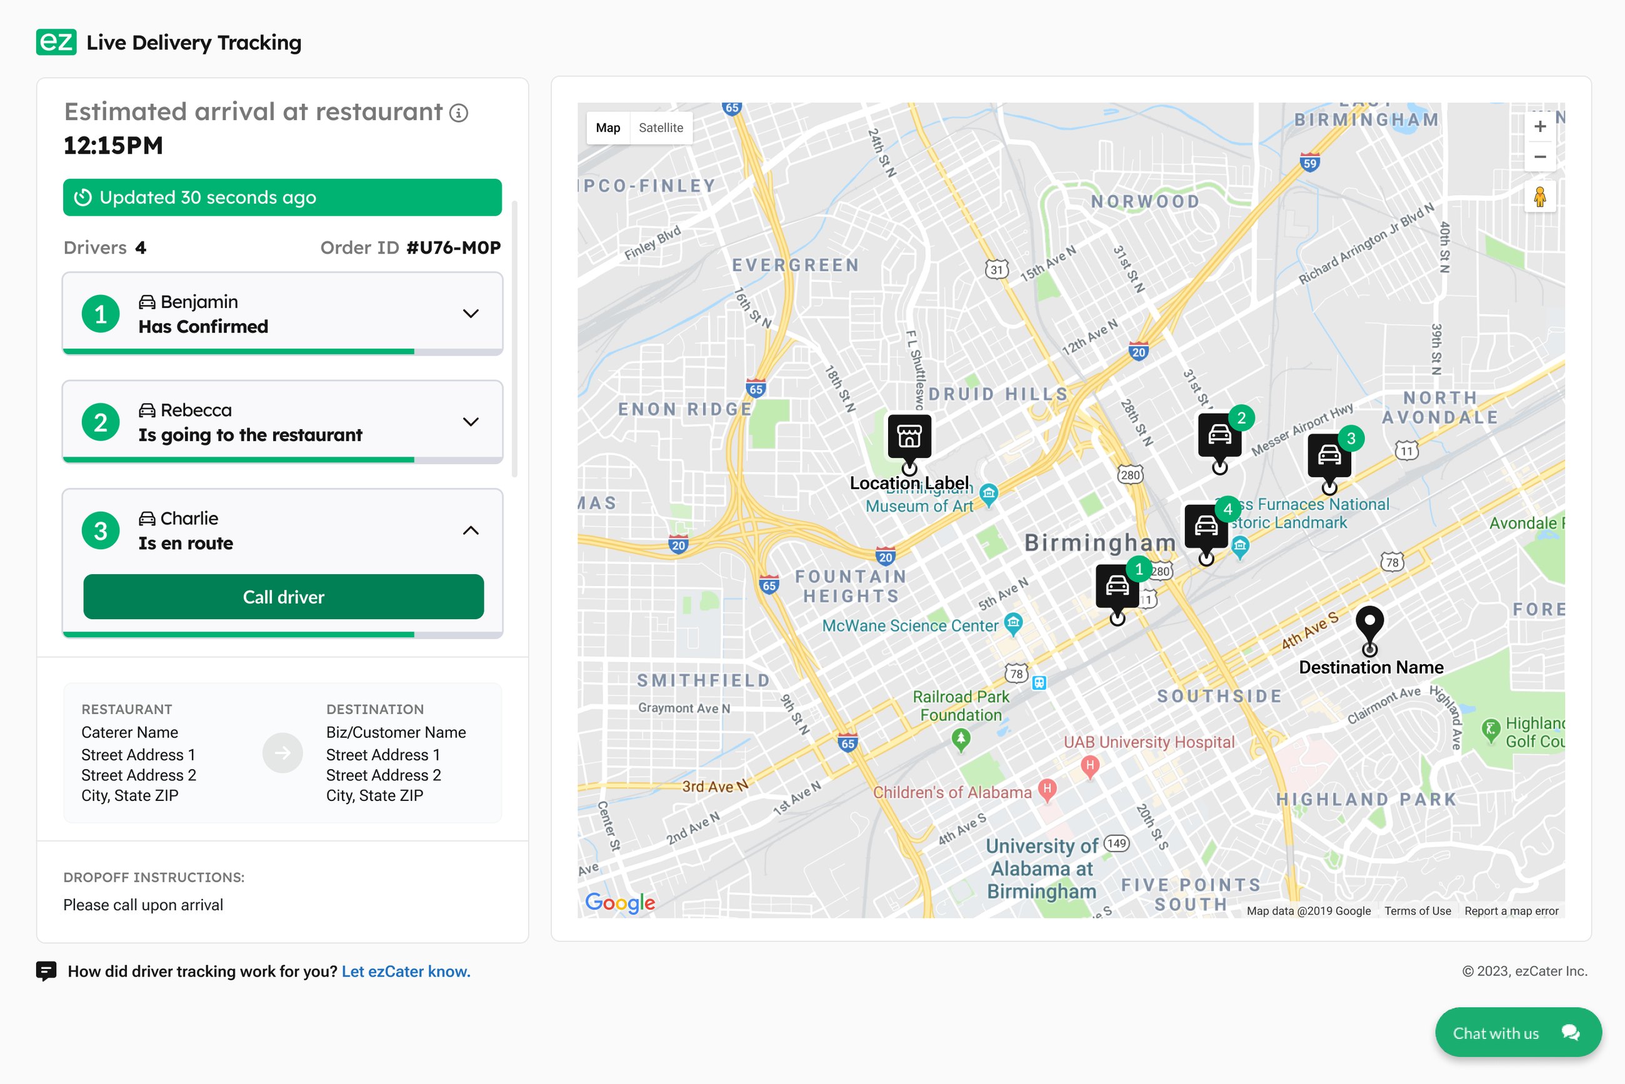Screen dimensions: 1625x1084
Task: Select driver 1 car marker on map
Action: (x=1117, y=586)
